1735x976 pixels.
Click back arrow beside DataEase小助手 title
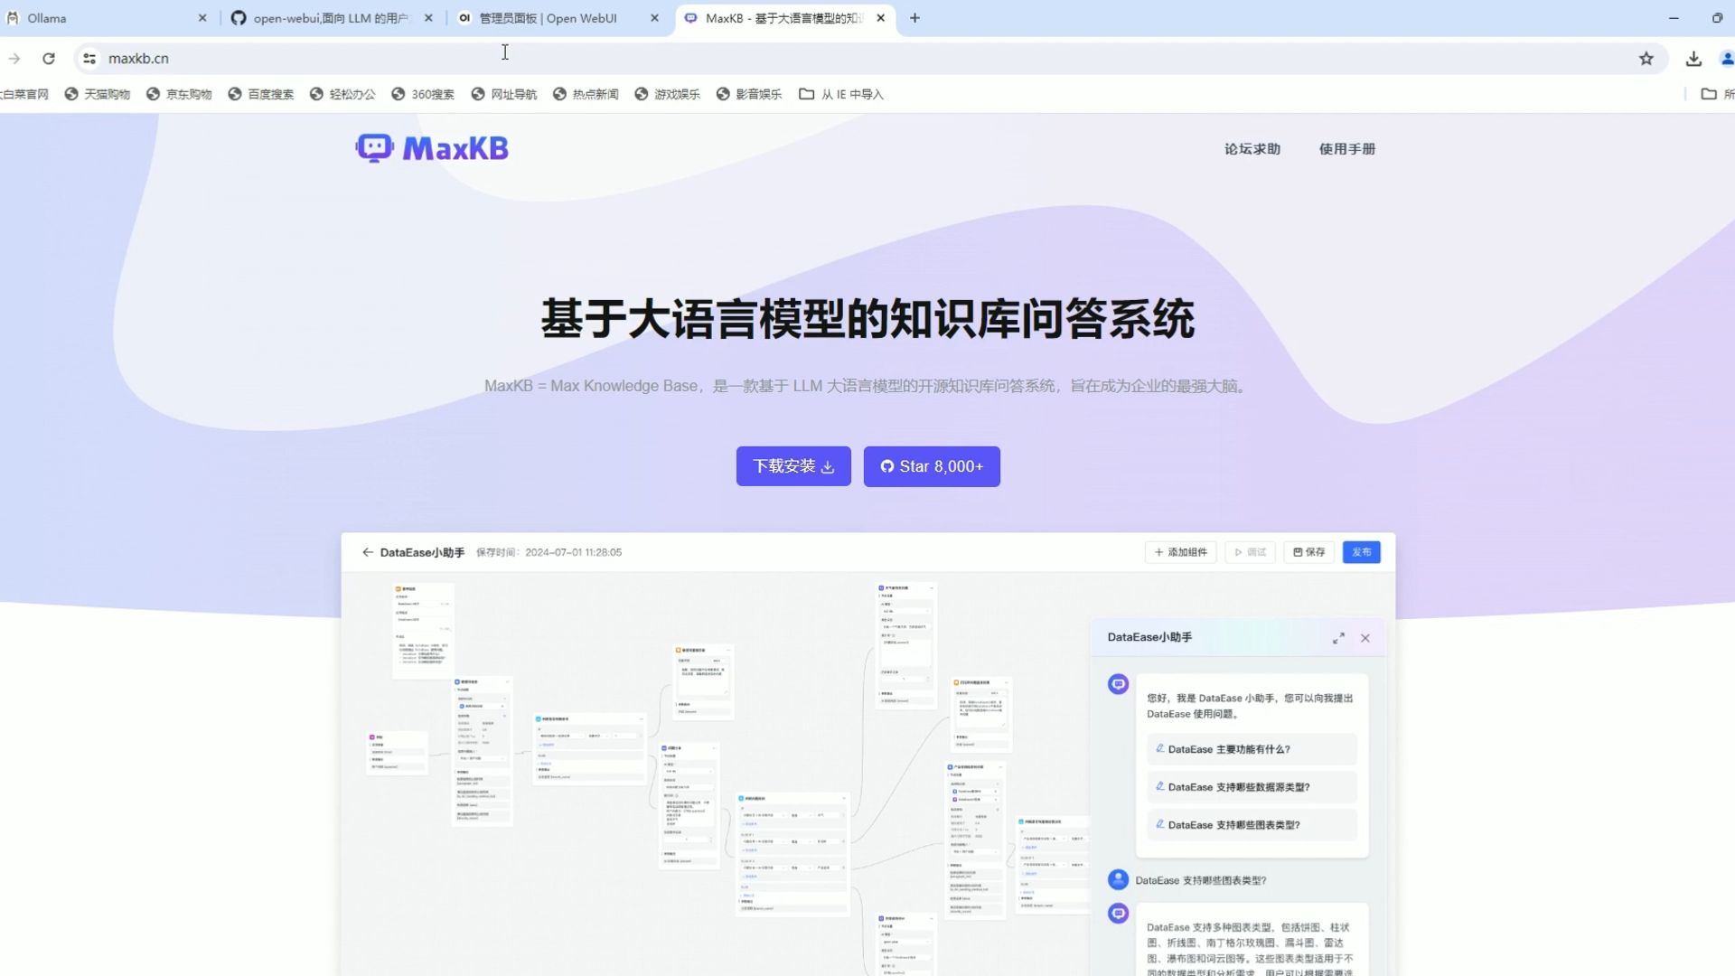(x=367, y=552)
